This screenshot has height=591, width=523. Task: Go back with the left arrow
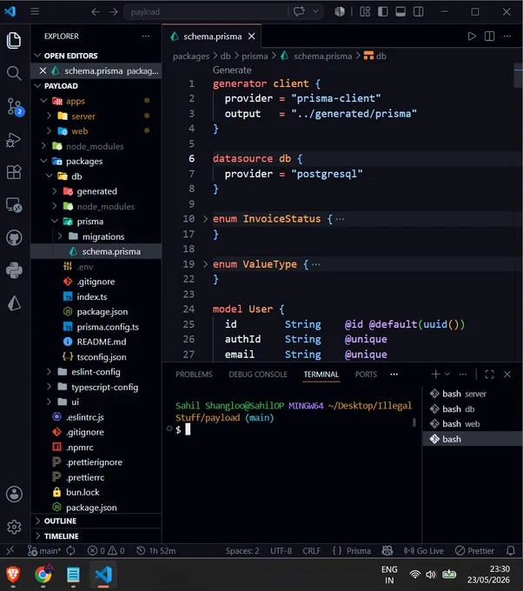pos(96,11)
